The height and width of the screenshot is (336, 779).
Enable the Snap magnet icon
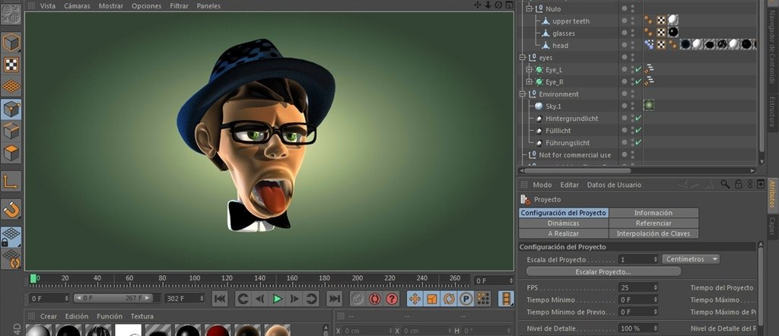(11, 210)
